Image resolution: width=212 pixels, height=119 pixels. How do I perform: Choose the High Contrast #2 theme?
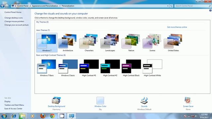(x=110, y=68)
